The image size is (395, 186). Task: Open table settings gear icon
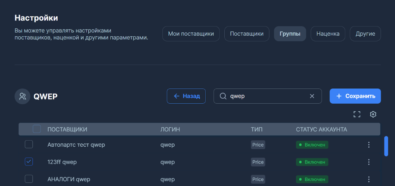[x=373, y=114]
